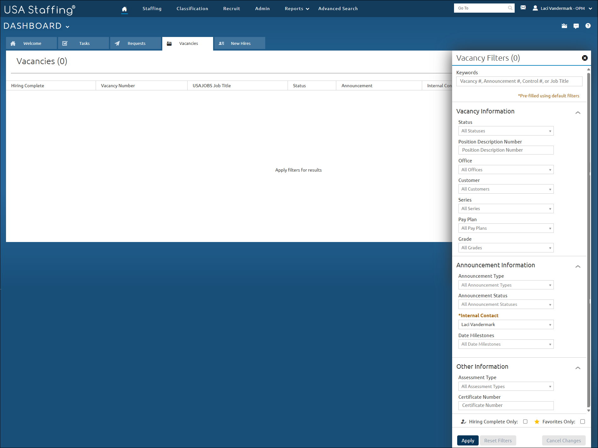Open the Reports menu
This screenshot has width=598, height=448.
coord(296,9)
